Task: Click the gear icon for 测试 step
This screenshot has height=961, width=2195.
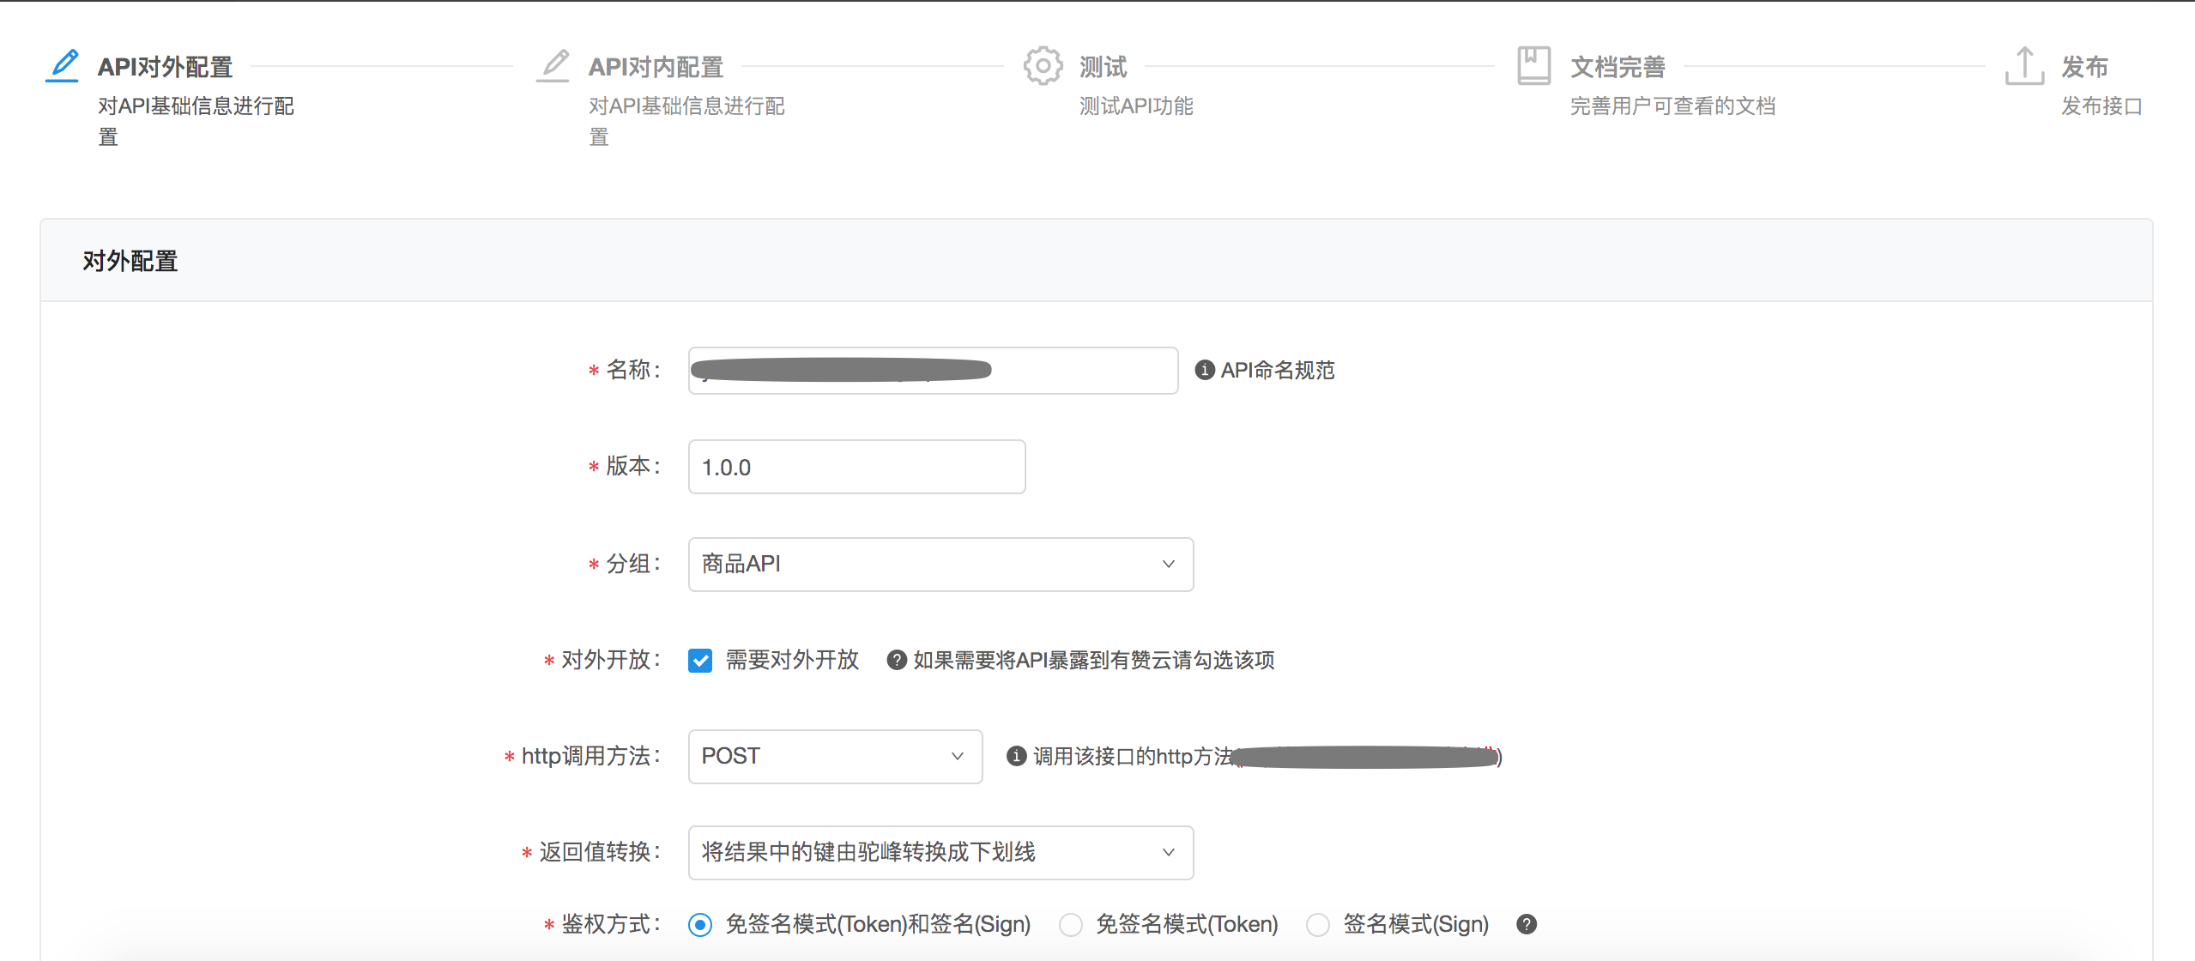Action: 1043,66
